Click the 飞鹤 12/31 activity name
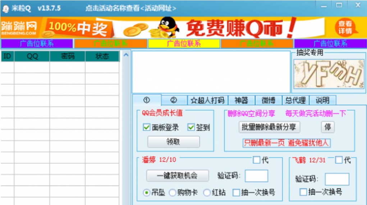 309,160
